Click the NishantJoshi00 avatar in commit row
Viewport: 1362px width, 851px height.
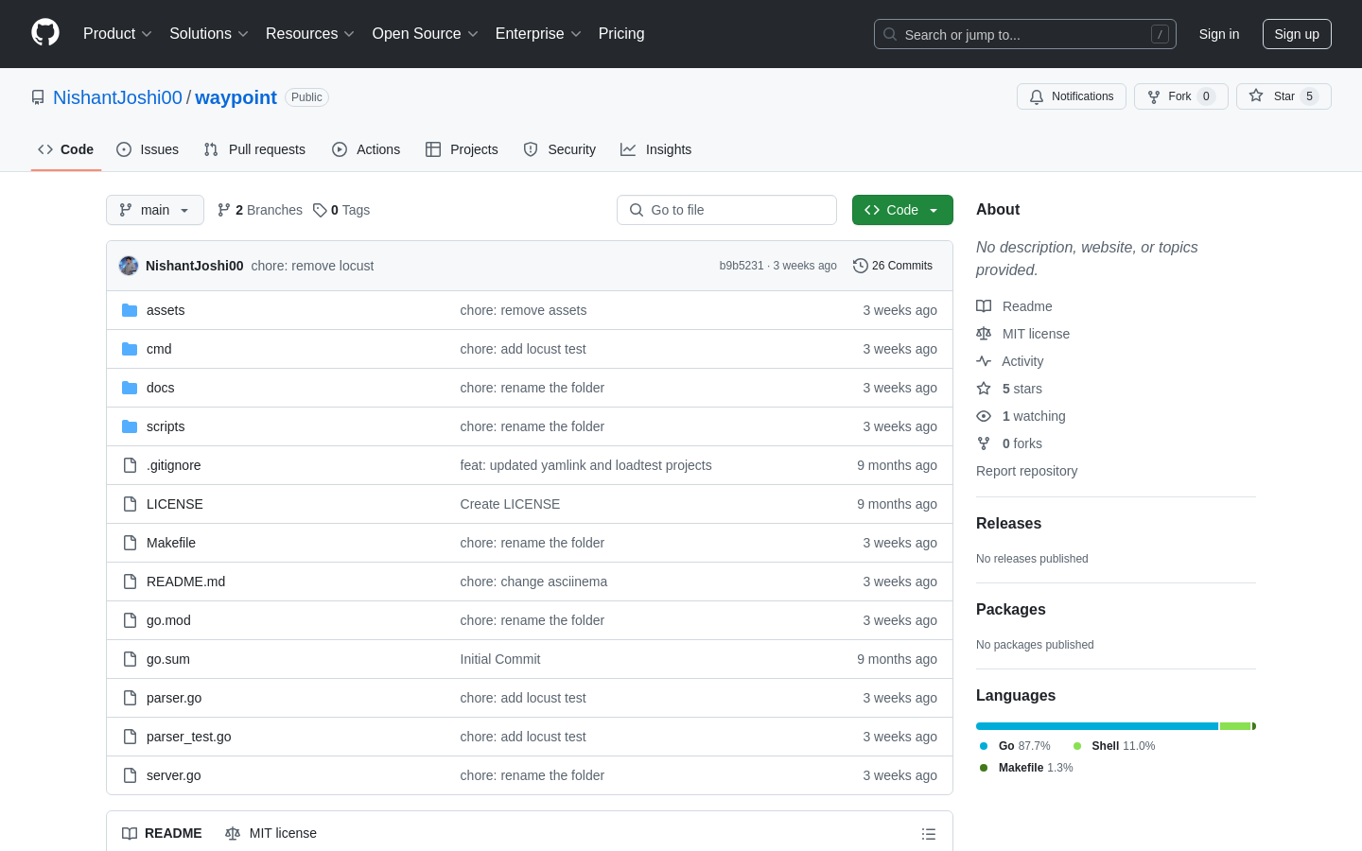(129, 266)
